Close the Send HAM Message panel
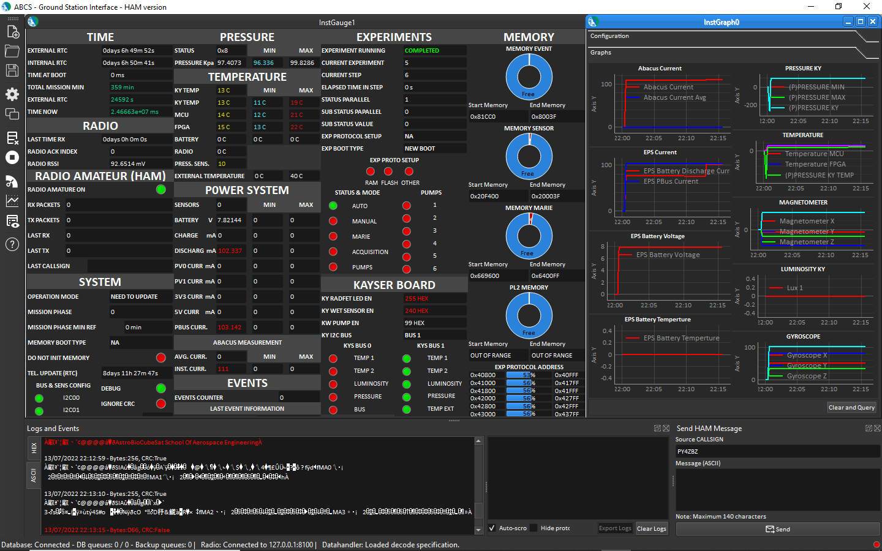This screenshot has width=882, height=551. coord(877,429)
